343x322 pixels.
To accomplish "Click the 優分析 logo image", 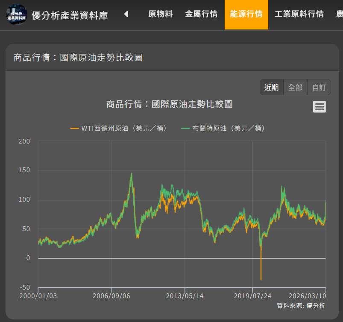I will [x=17, y=15].
